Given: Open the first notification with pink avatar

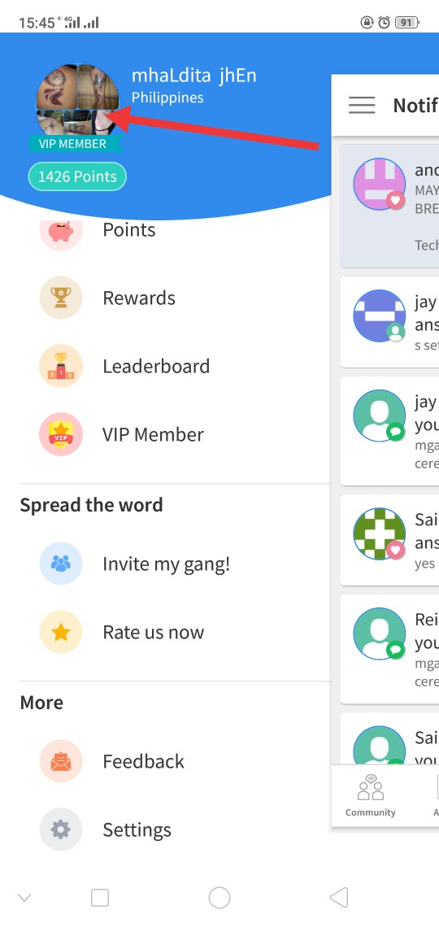Looking at the screenshot, I should [x=389, y=206].
